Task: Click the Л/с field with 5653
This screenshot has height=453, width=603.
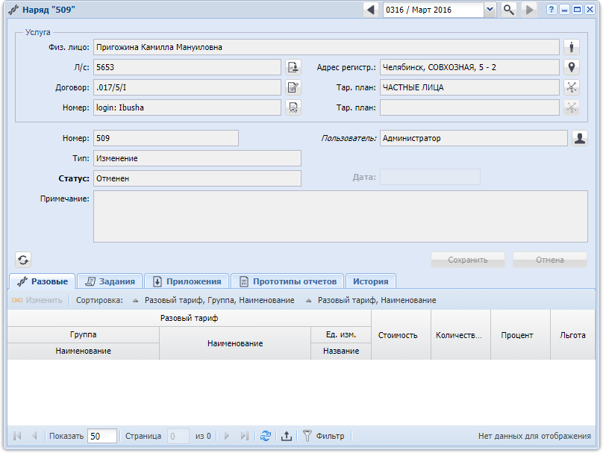Action: 187,67
